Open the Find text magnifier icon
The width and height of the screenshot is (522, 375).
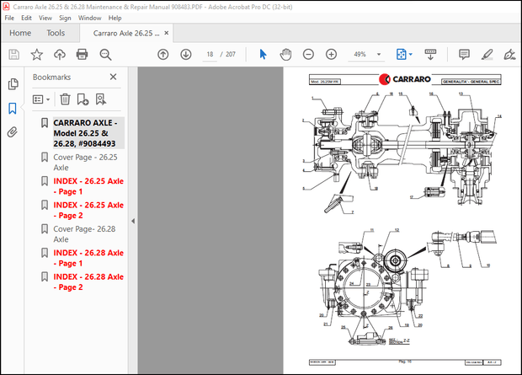pos(105,54)
